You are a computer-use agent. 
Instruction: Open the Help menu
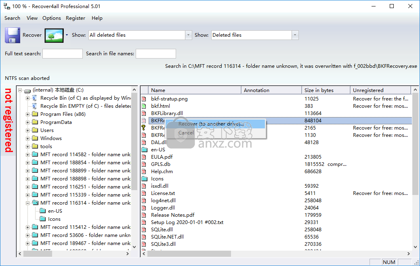[97, 18]
